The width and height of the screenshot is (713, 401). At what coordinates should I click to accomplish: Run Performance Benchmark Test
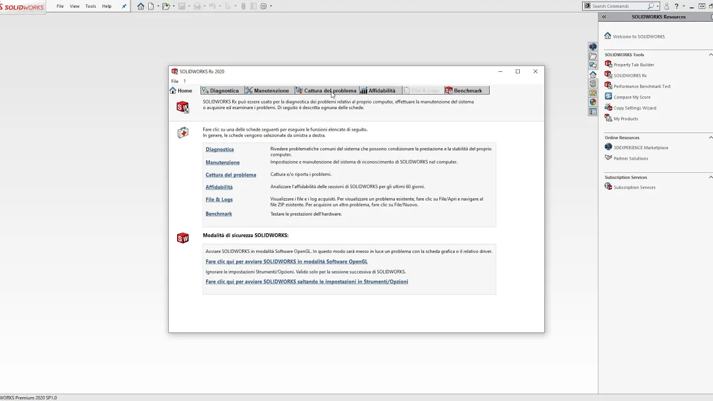pyautogui.click(x=642, y=86)
